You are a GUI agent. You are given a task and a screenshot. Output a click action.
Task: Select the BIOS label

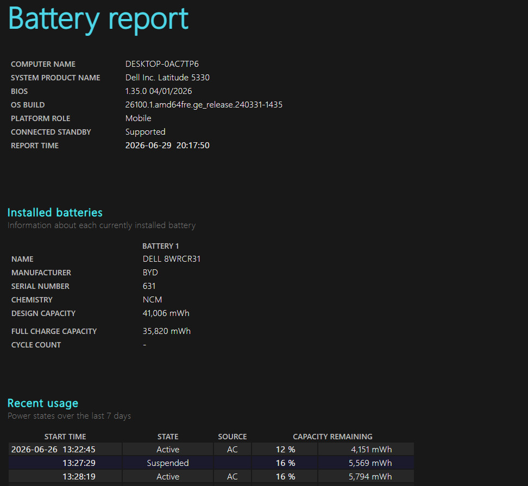(x=19, y=91)
